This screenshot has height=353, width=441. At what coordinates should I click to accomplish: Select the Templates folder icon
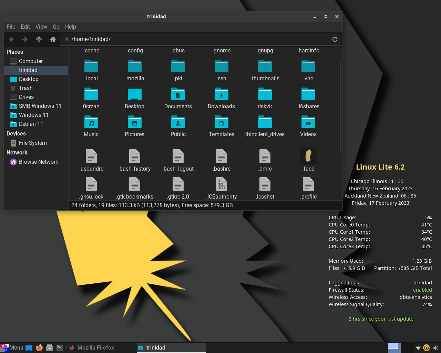[x=222, y=122]
